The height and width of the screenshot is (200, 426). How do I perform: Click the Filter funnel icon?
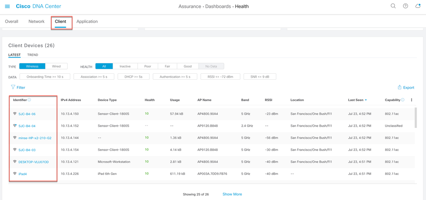coord(13,87)
